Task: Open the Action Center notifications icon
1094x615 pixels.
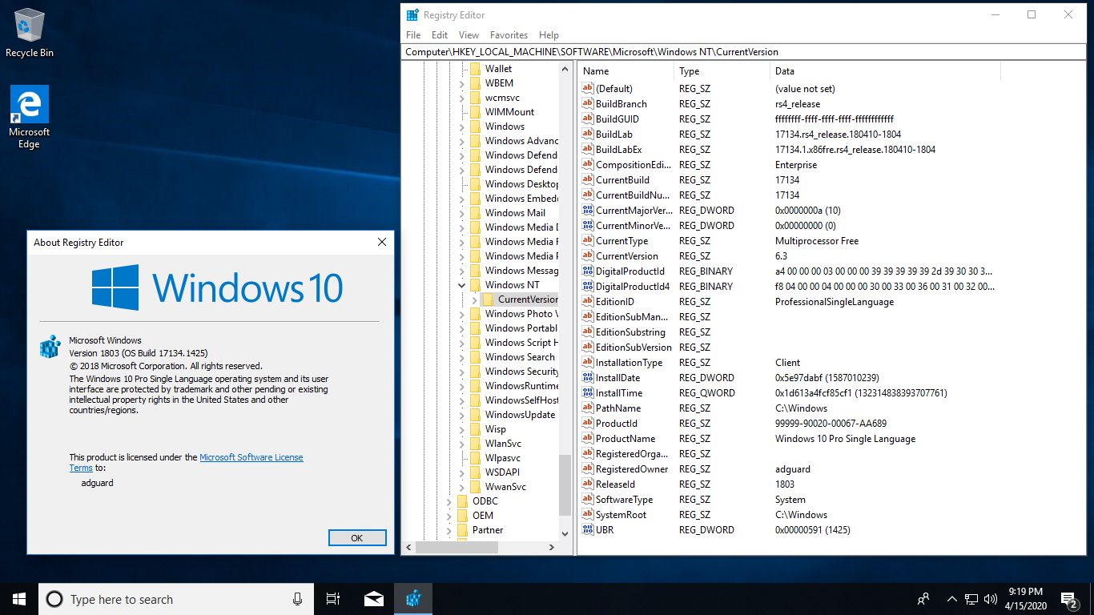Action: tap(1068, 599)
